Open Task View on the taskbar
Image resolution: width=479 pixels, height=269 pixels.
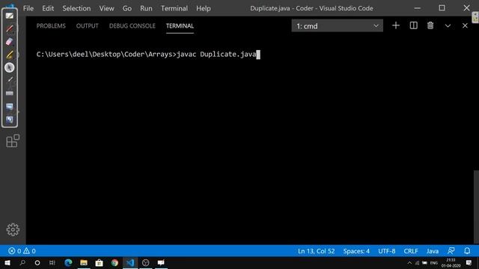pyautogui.click(x=52, y=262)
